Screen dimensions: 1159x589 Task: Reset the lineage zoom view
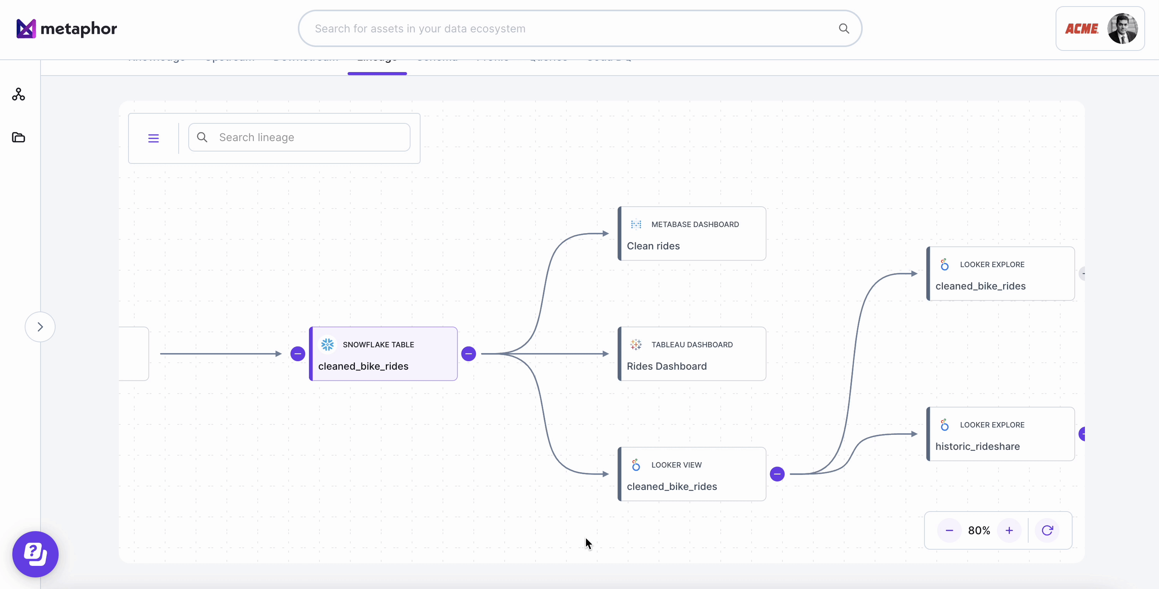click(x=1047, y=530)
